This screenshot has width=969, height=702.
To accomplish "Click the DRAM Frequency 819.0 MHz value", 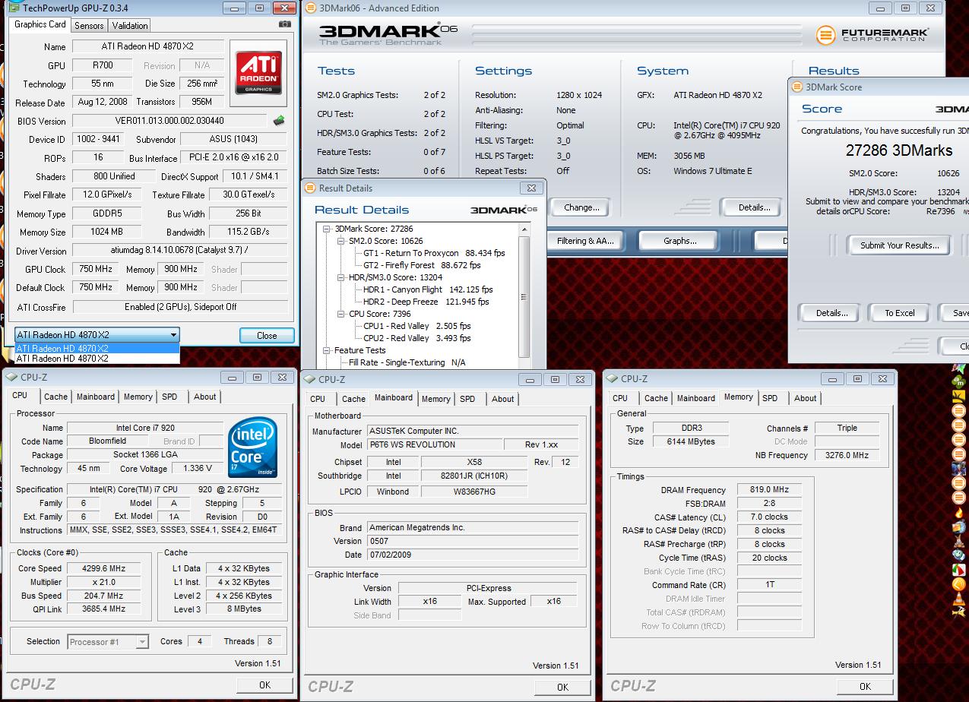I will pyautogui.click(x=770, y=490).
